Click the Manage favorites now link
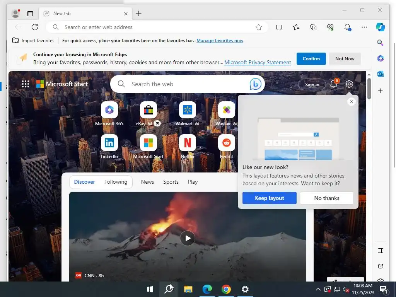 point(220,40)
